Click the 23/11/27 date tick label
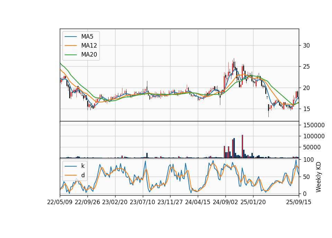This screenshot has width=332, height=238. point(170,202)
